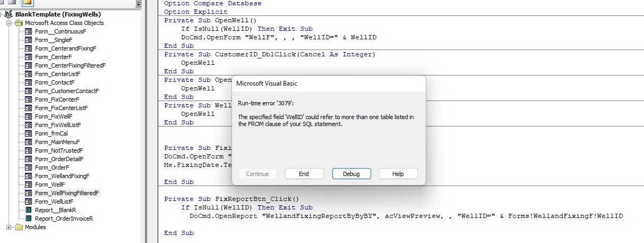Click the BlankTemplate project icon
The image size is (644, 243).
9,14
